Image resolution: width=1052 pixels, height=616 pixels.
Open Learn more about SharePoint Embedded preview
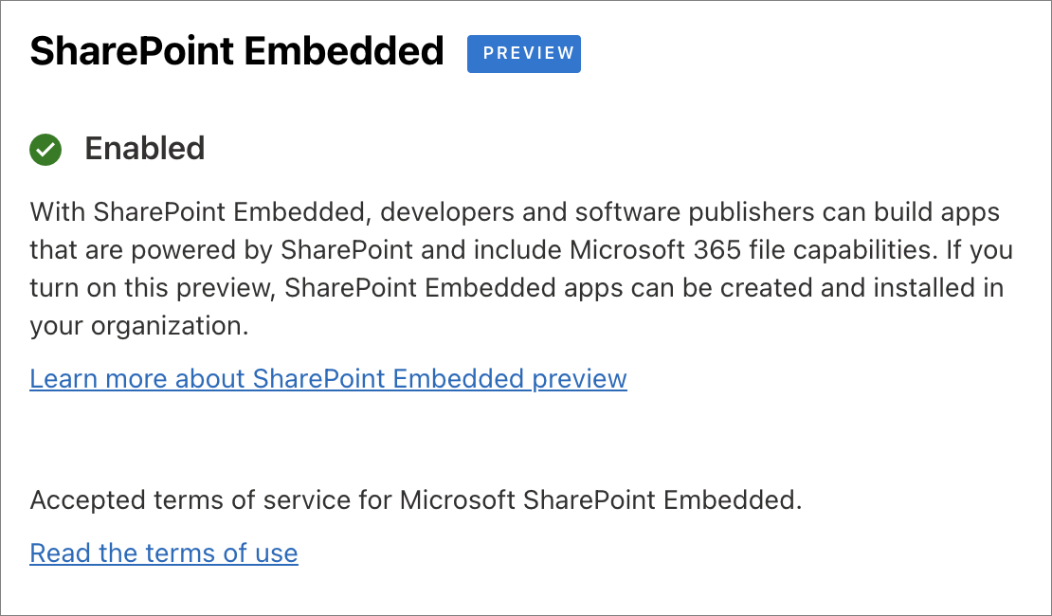click(328, 378)
